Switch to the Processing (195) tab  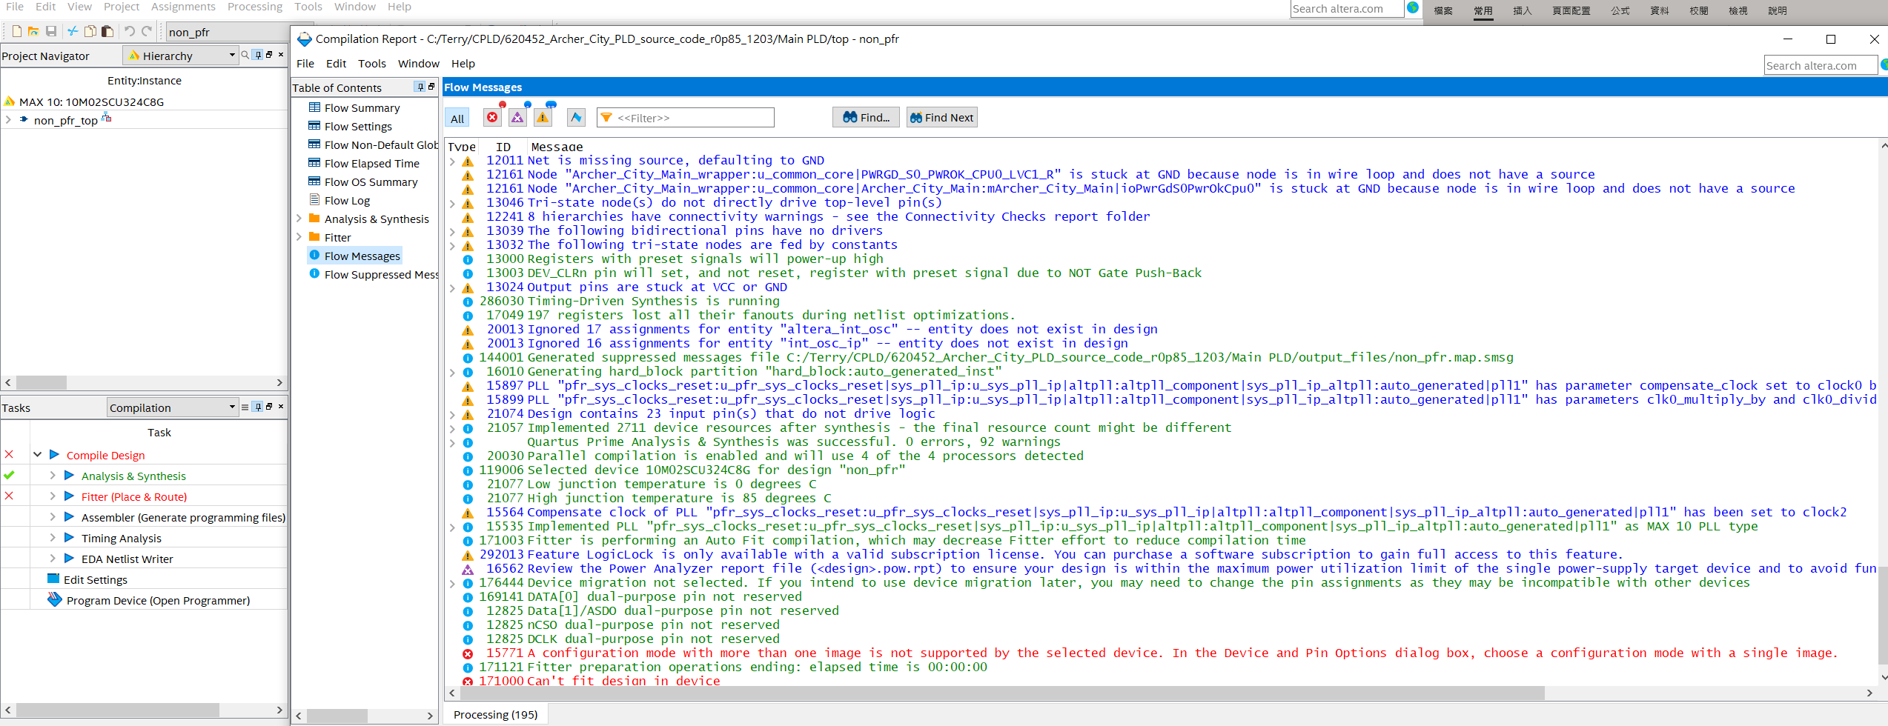pos(495,713)
